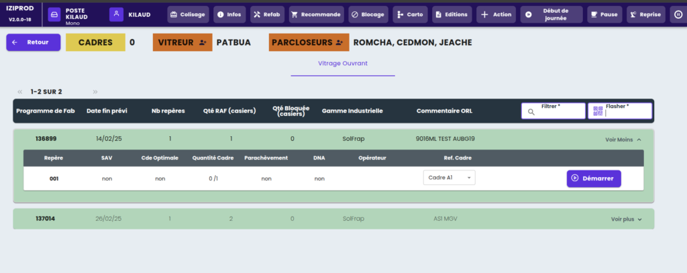Expand row 137014 with Voir plus
The width and height of the screenshot is (687, 273).
626,219
